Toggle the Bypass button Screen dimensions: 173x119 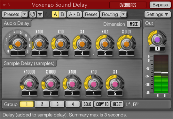(160, 5)
